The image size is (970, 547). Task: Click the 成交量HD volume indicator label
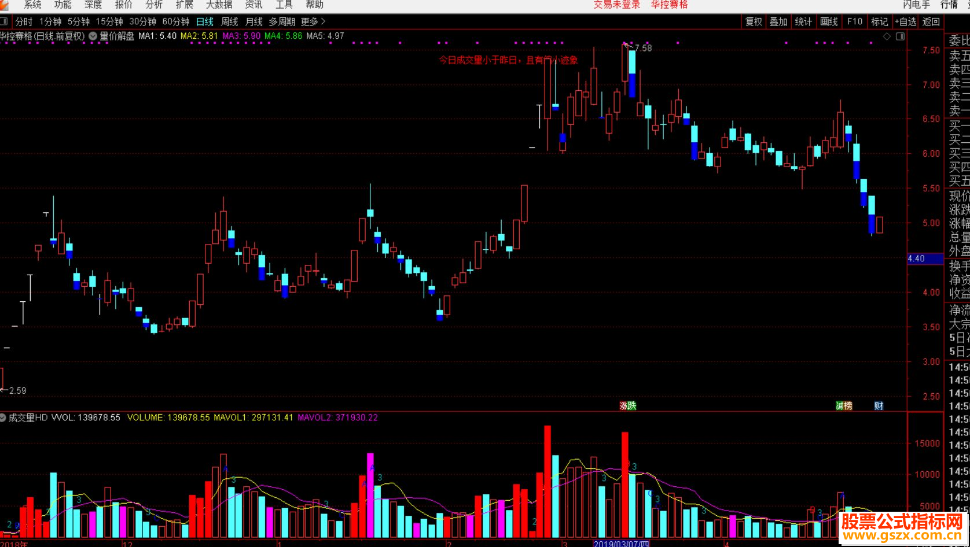coord(28,417)
